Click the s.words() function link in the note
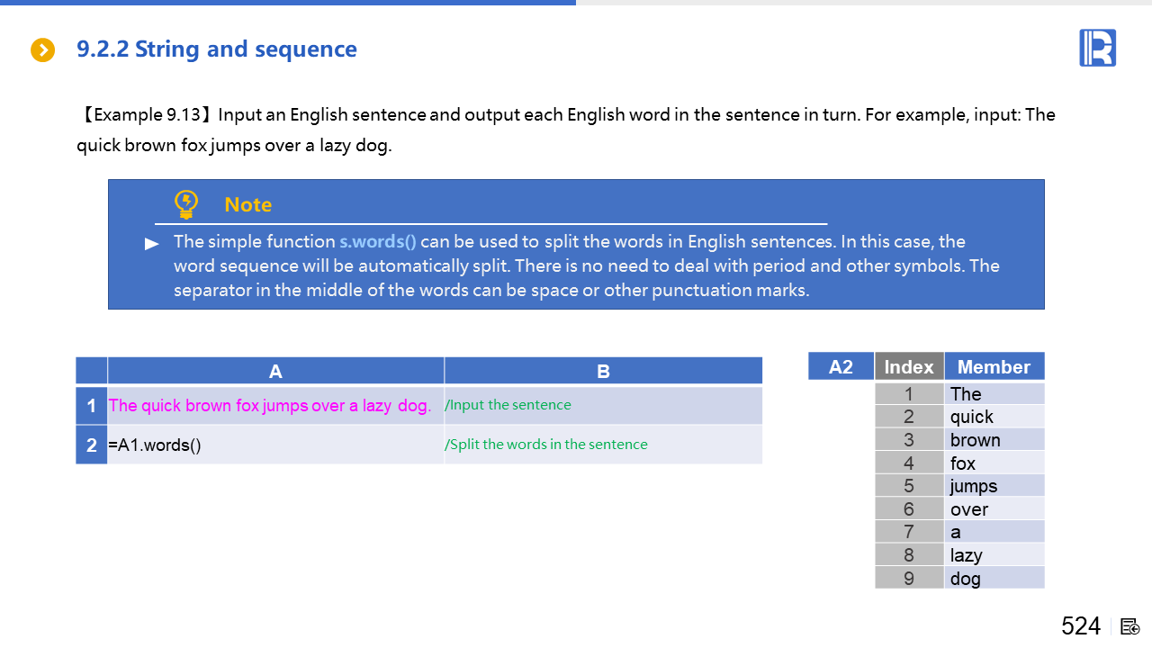1152x648 pixels. (377, 241)
